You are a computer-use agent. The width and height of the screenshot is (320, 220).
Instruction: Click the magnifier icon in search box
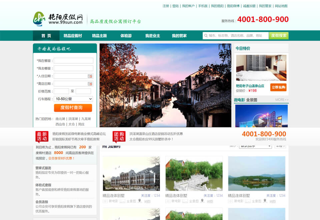tap(206, 36)
